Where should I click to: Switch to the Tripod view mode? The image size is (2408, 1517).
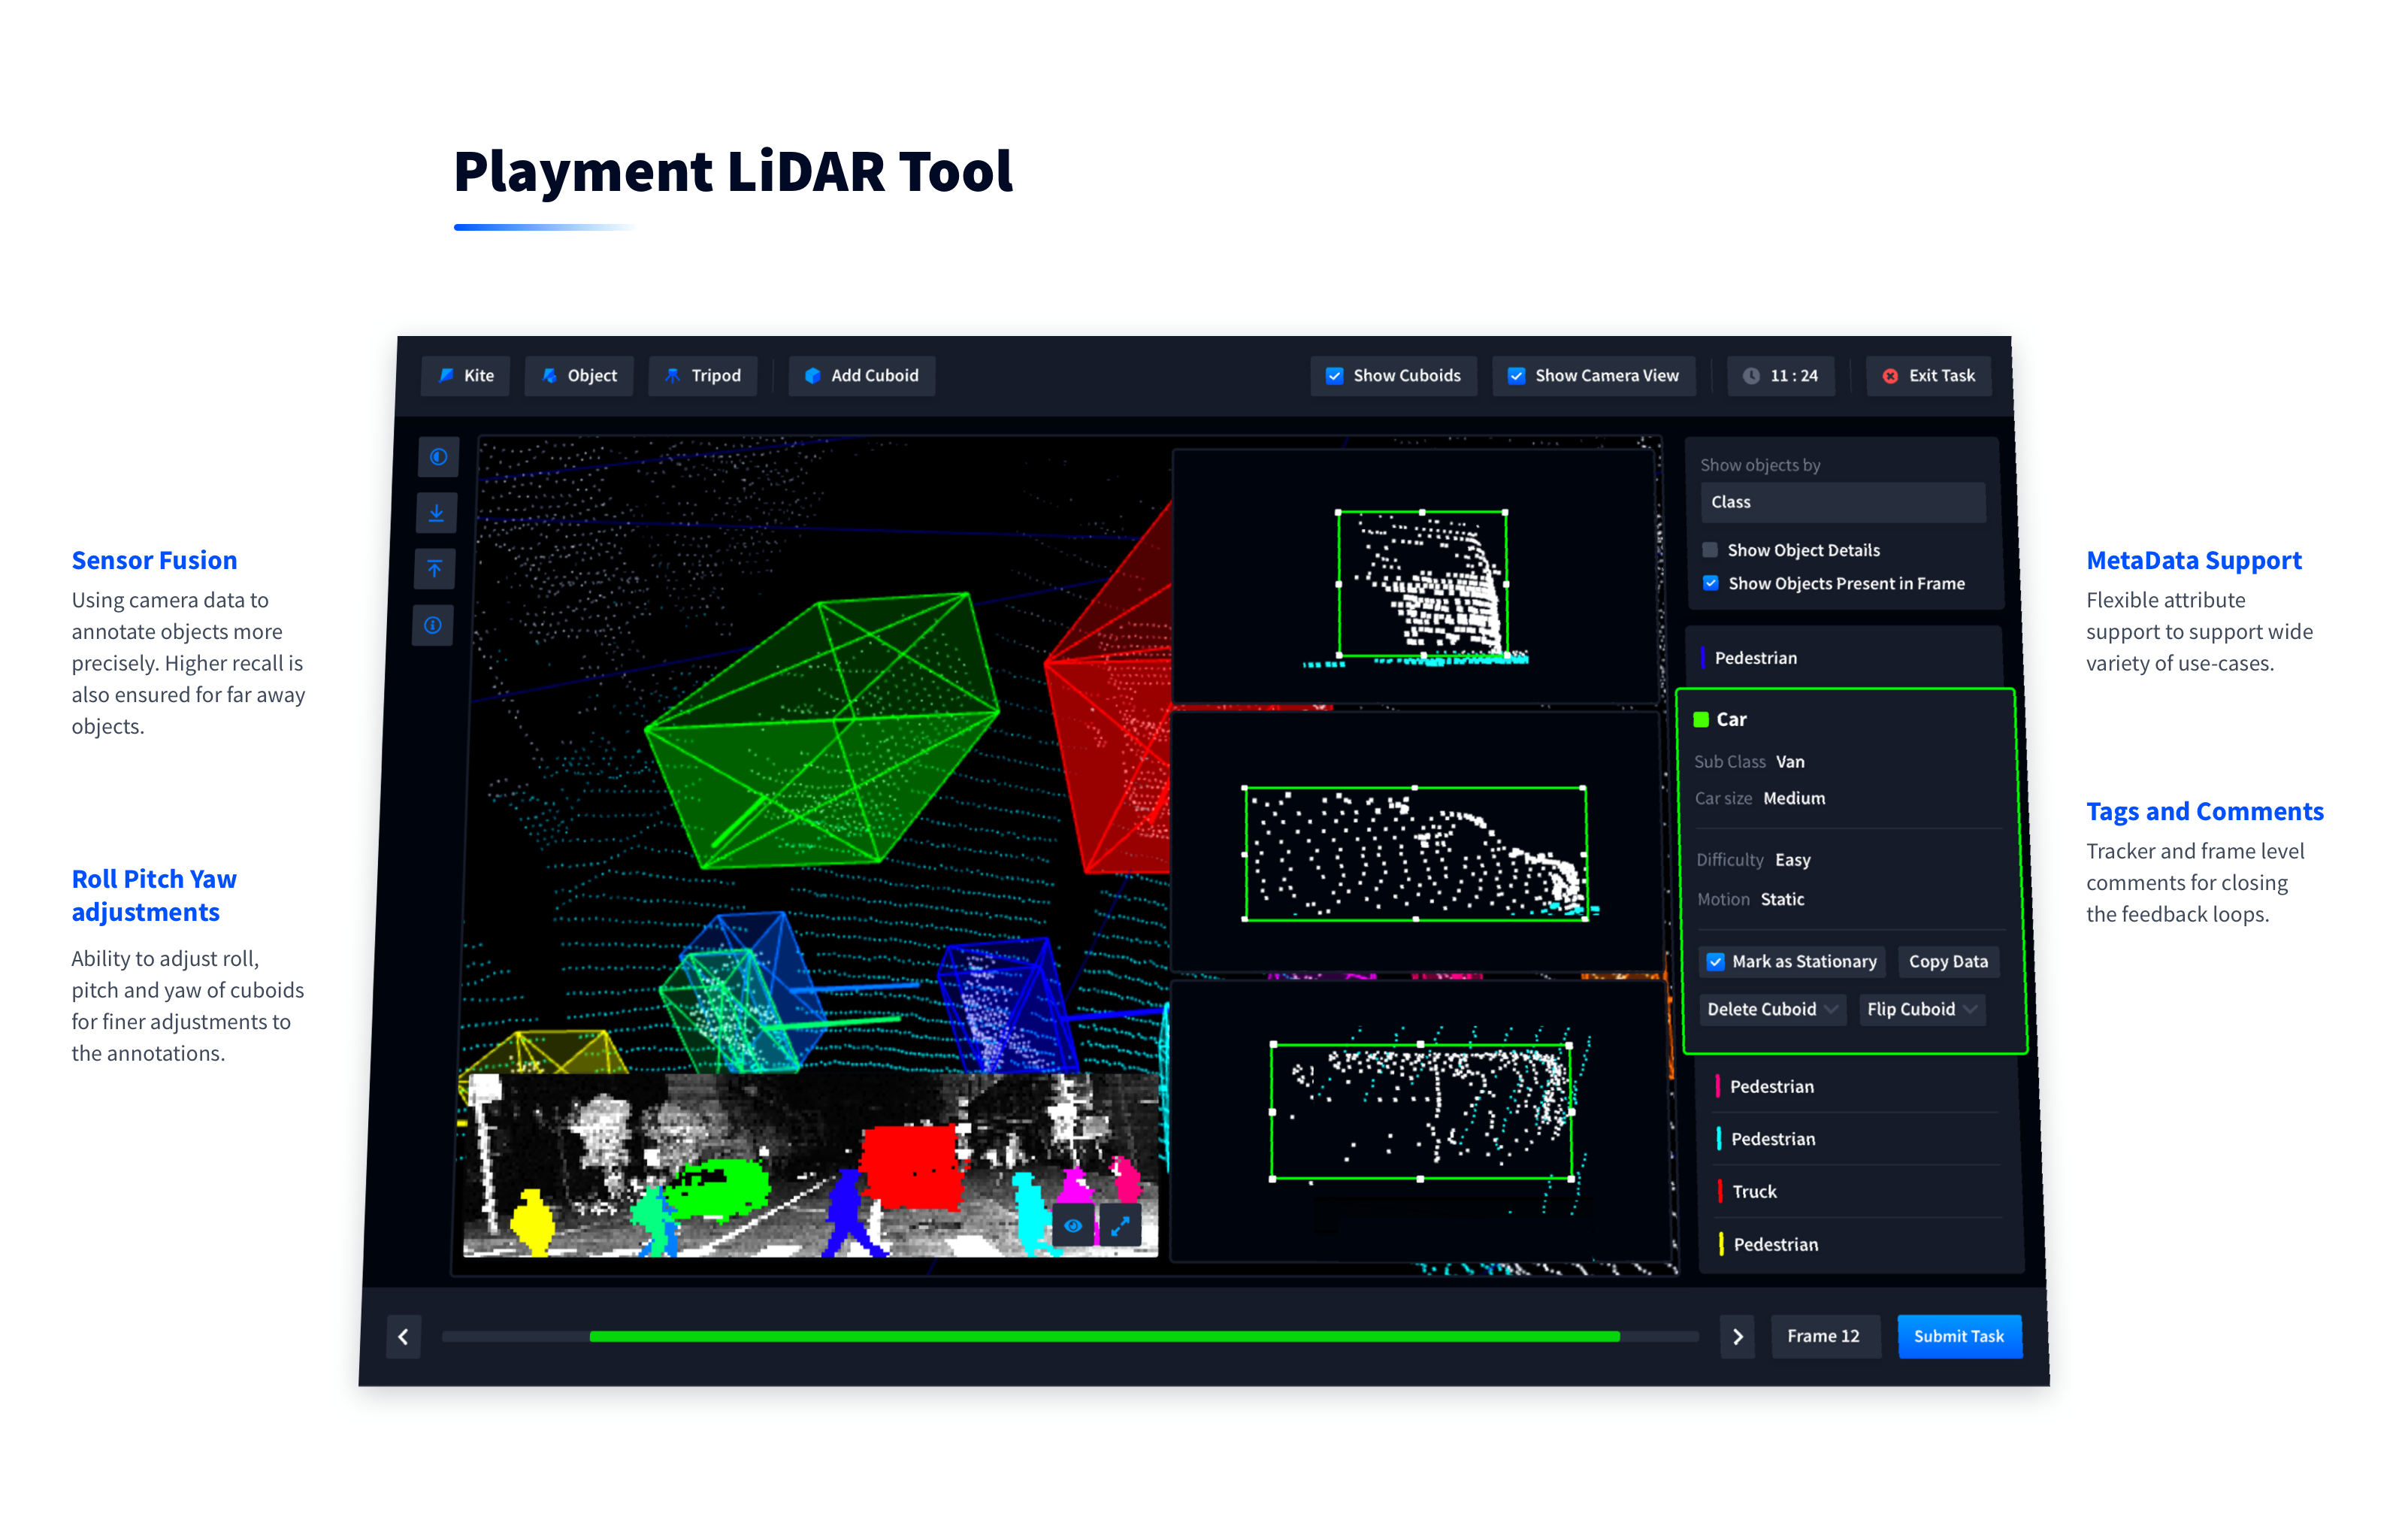tap(703, 376)
